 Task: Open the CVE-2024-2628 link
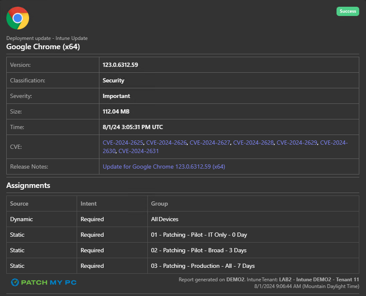tap(253, 143)
